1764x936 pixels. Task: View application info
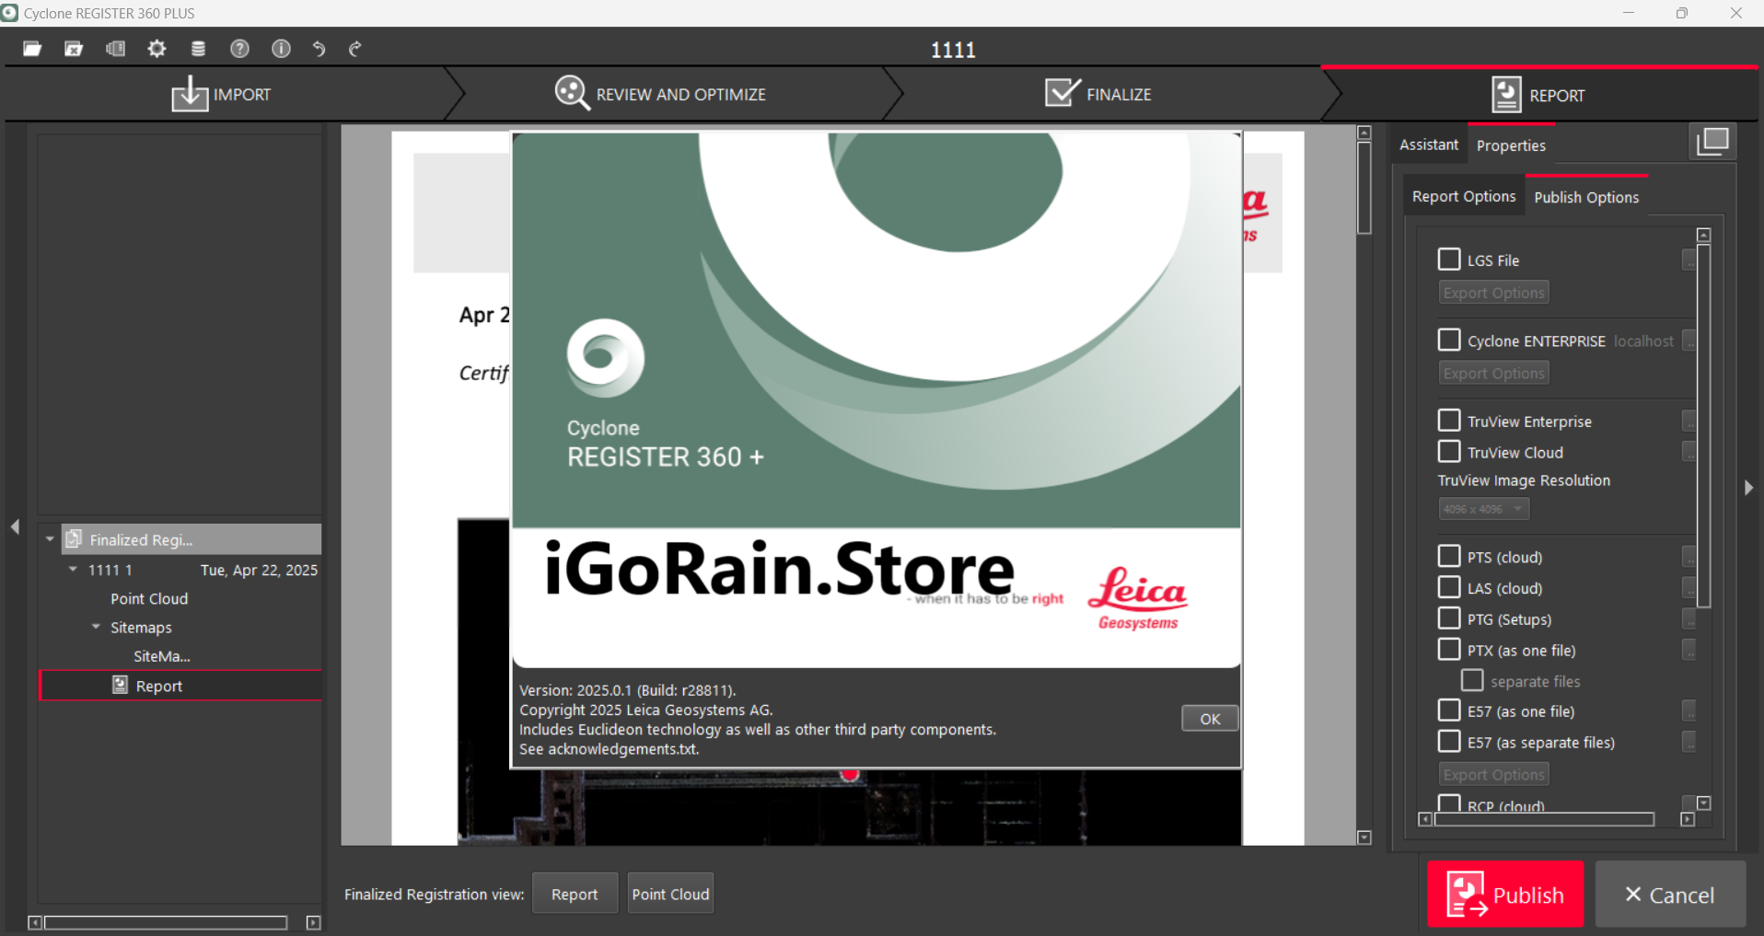(x=281, y=49)
